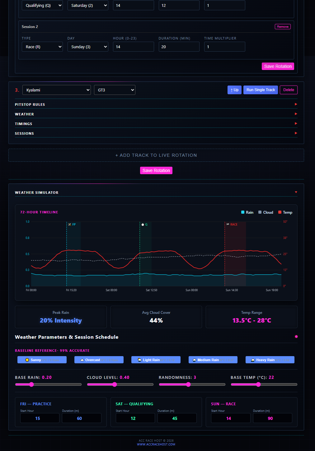This screenshot has height=451, width=315.
Task: Click the FP session marker on timeline
Action: click(72, 224)
